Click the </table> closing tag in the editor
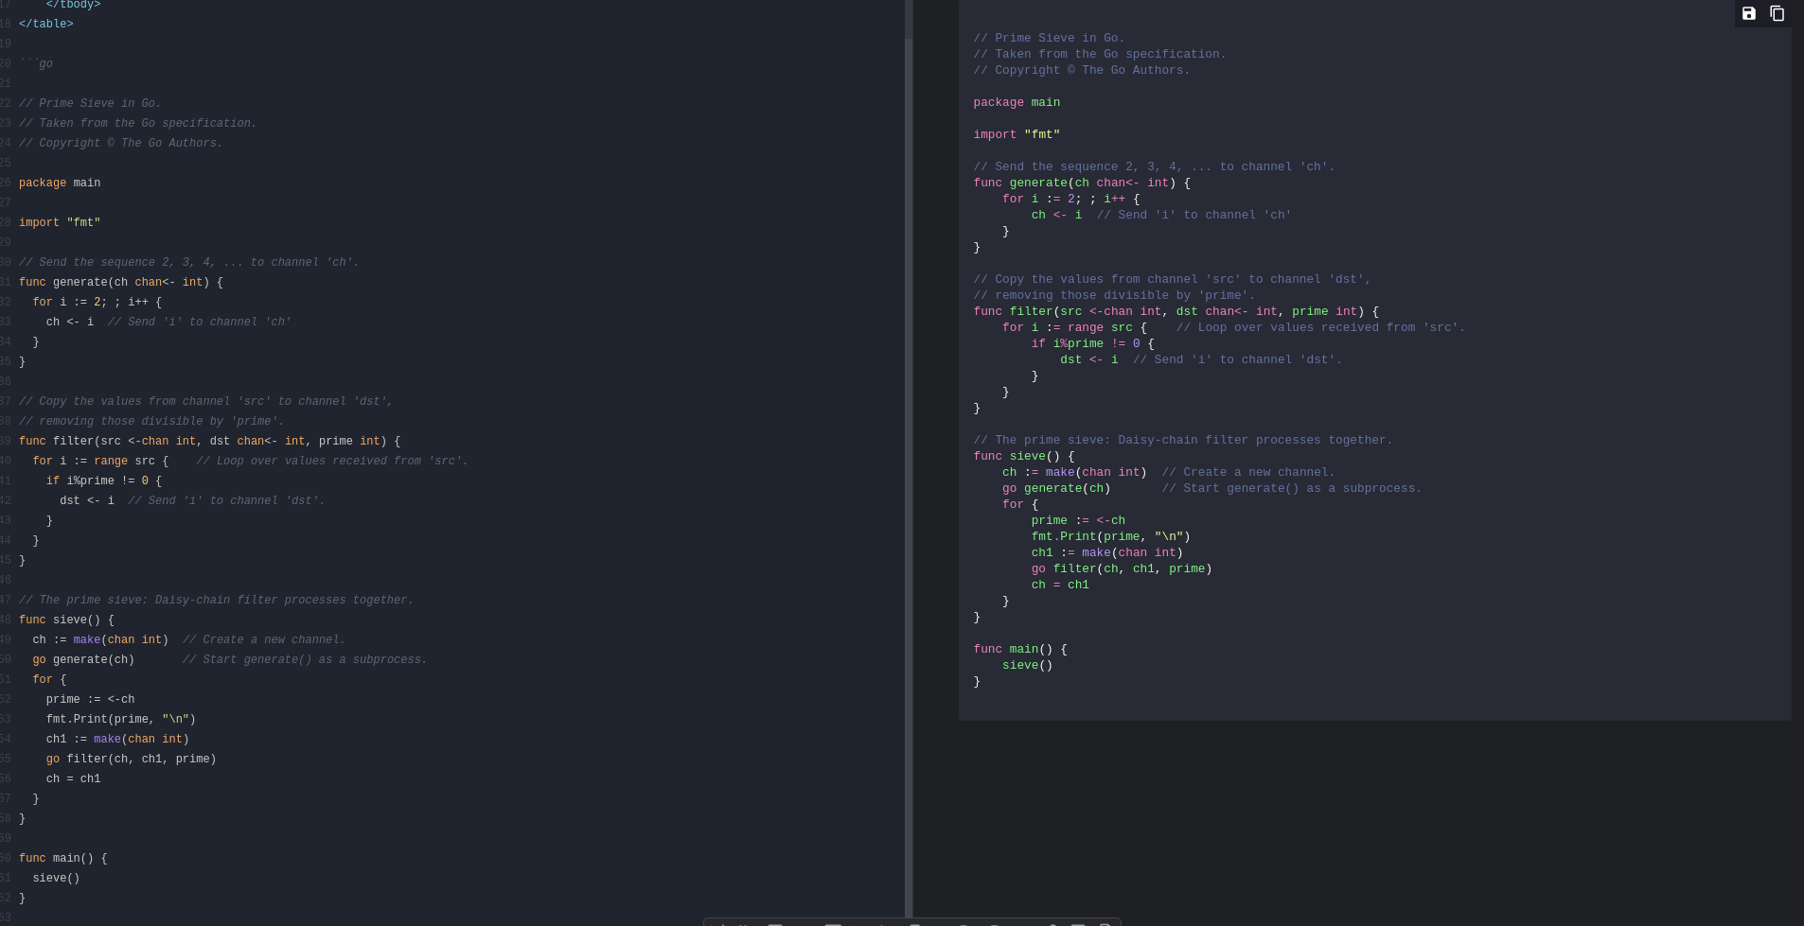This screenshot has width=1804, height=926. click(x=46, y=24)
